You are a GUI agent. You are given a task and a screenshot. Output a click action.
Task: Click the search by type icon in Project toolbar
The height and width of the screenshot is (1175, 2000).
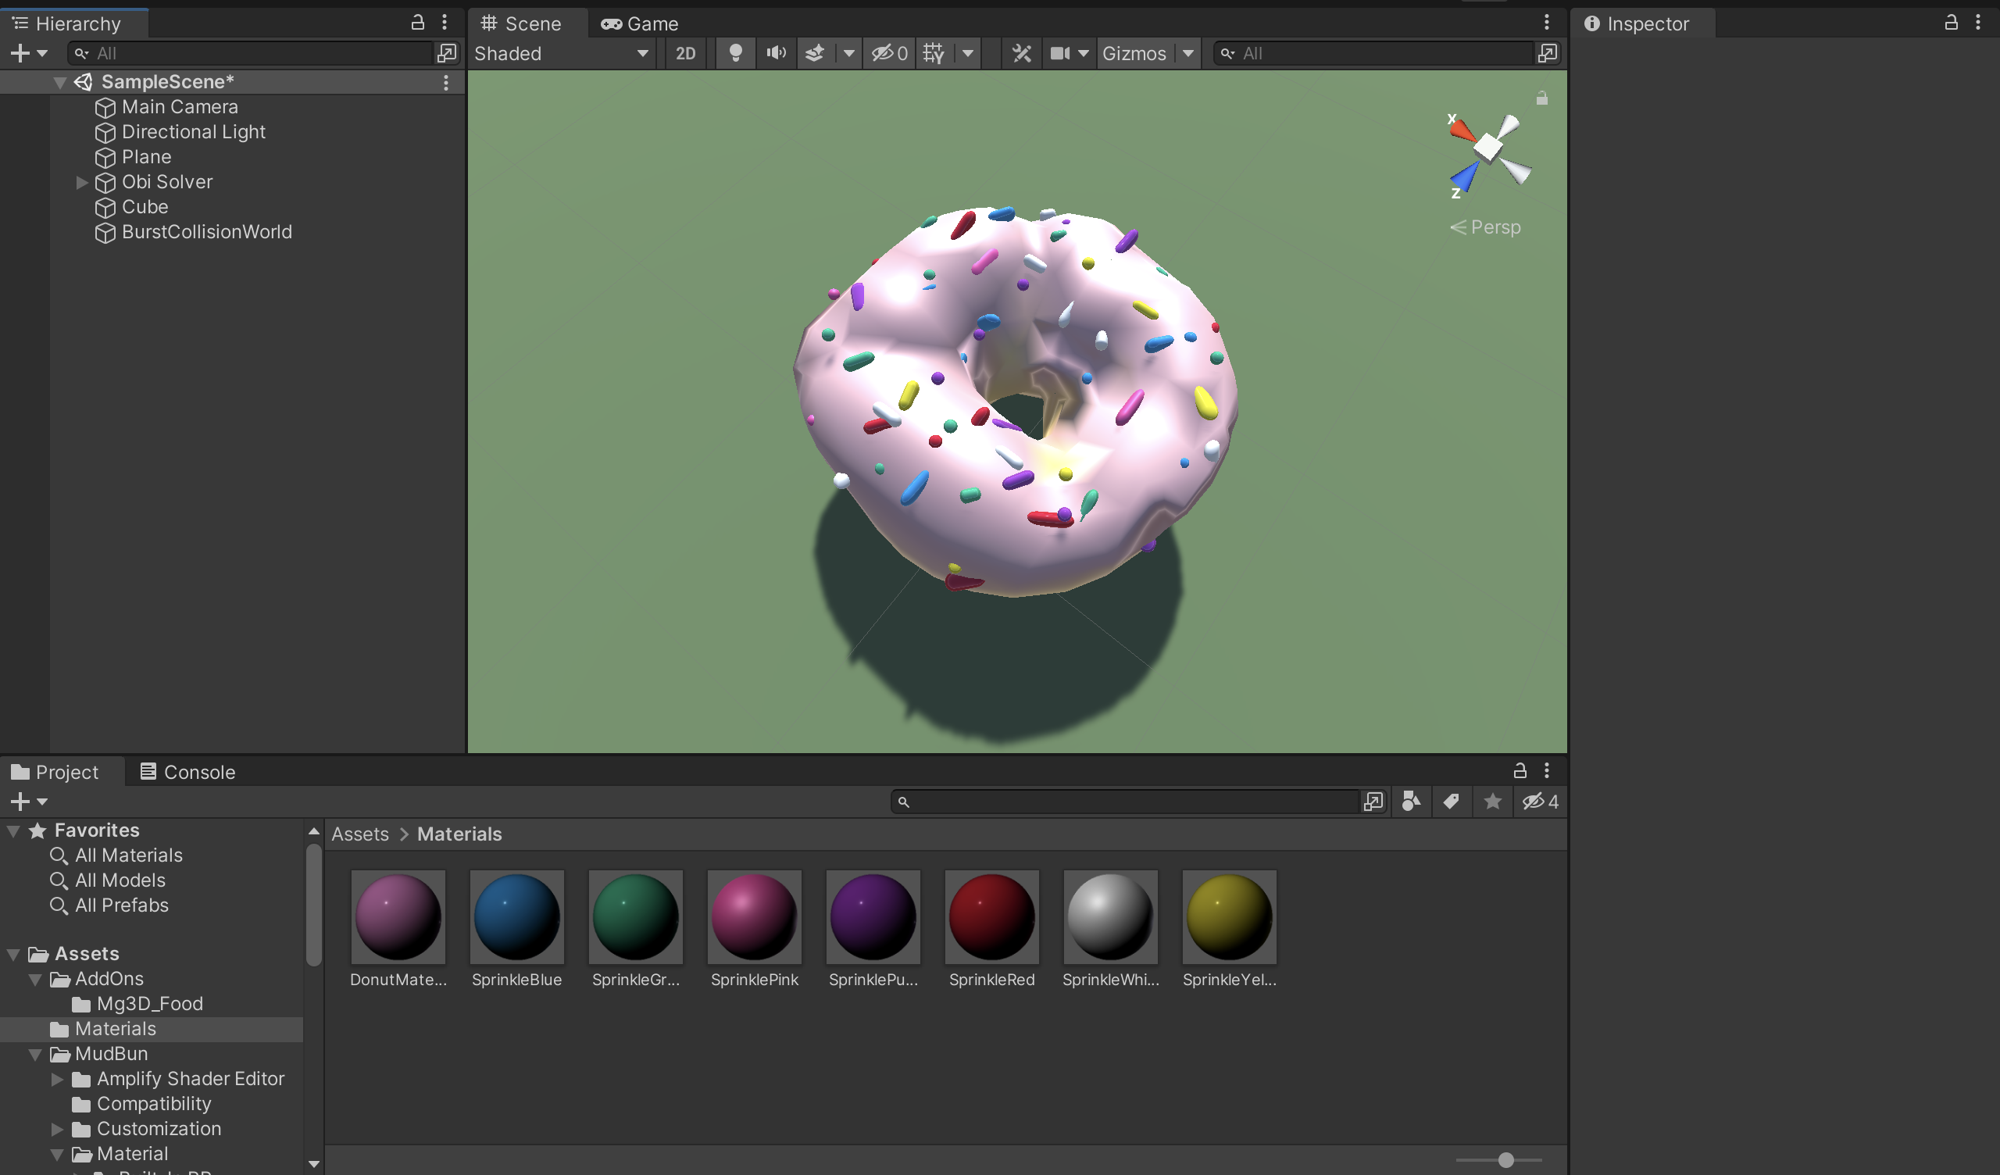pos(1411,801)
